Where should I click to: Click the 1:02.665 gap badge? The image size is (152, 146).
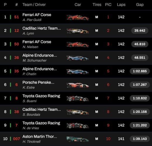[x=140, y=71]
